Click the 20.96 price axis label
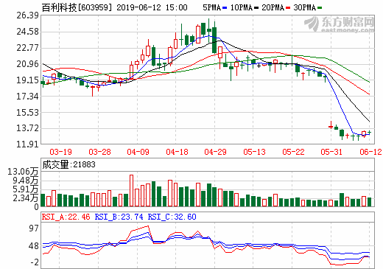 (x=27, y=64)
